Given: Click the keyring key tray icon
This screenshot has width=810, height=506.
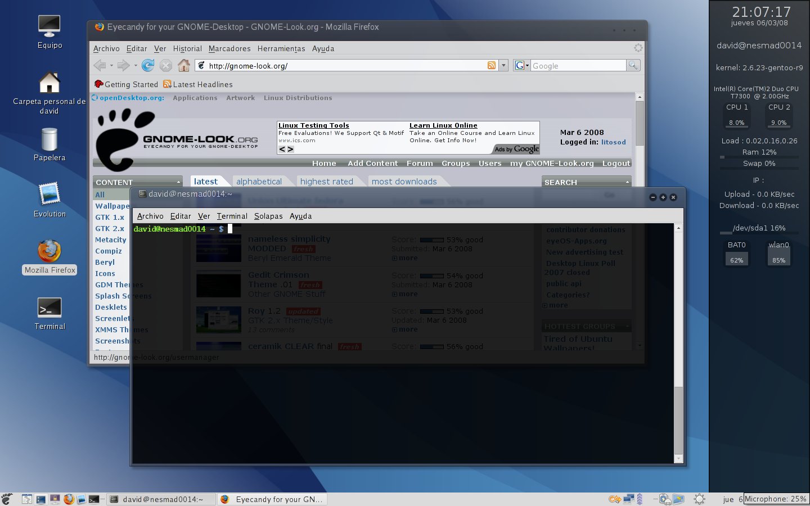Looking at the screenshot, I should click(615, 499).
